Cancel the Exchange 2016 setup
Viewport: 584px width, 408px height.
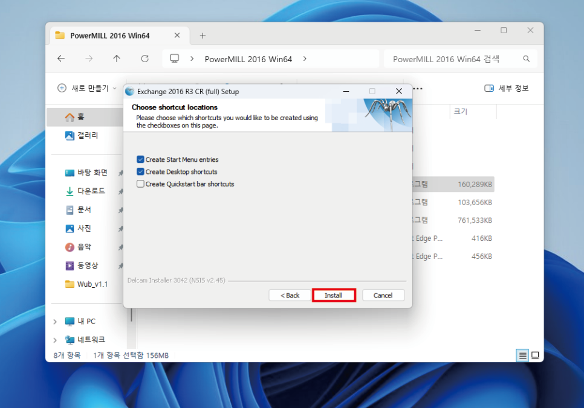pyautogui.click(x=383, y=295)
